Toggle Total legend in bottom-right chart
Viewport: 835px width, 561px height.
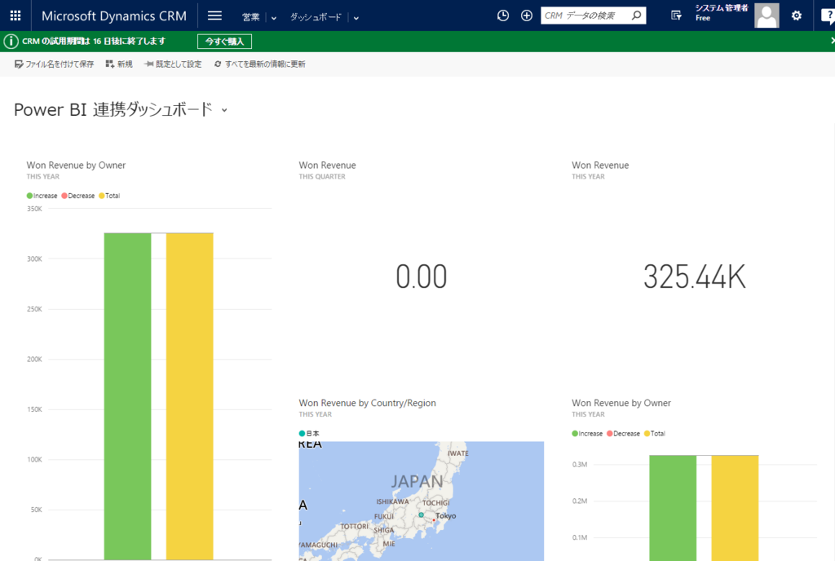click(655, 433)
